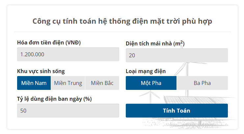
Task: Switch grid type to Ba Pha
Action: [202, 83]
